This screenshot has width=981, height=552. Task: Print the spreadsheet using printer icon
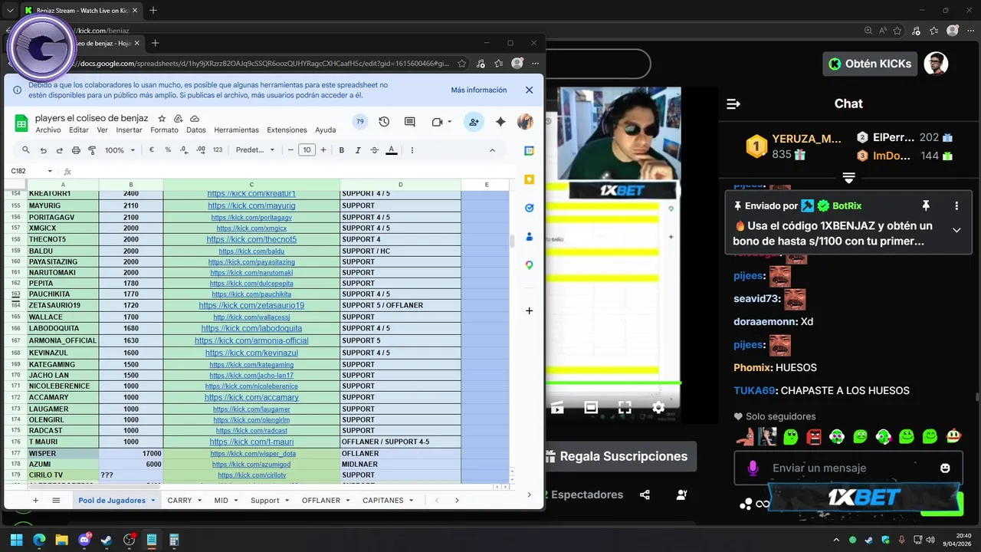pyautogui.click(x=75, y=150)
